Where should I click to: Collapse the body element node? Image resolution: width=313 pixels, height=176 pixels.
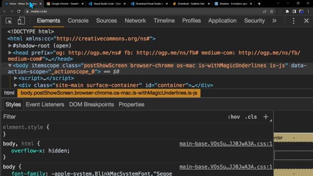(x=10, y=66)
